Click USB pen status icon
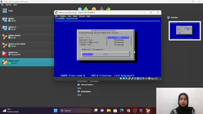The width and height of the screenshot is (203, 114). coord(132,79)
